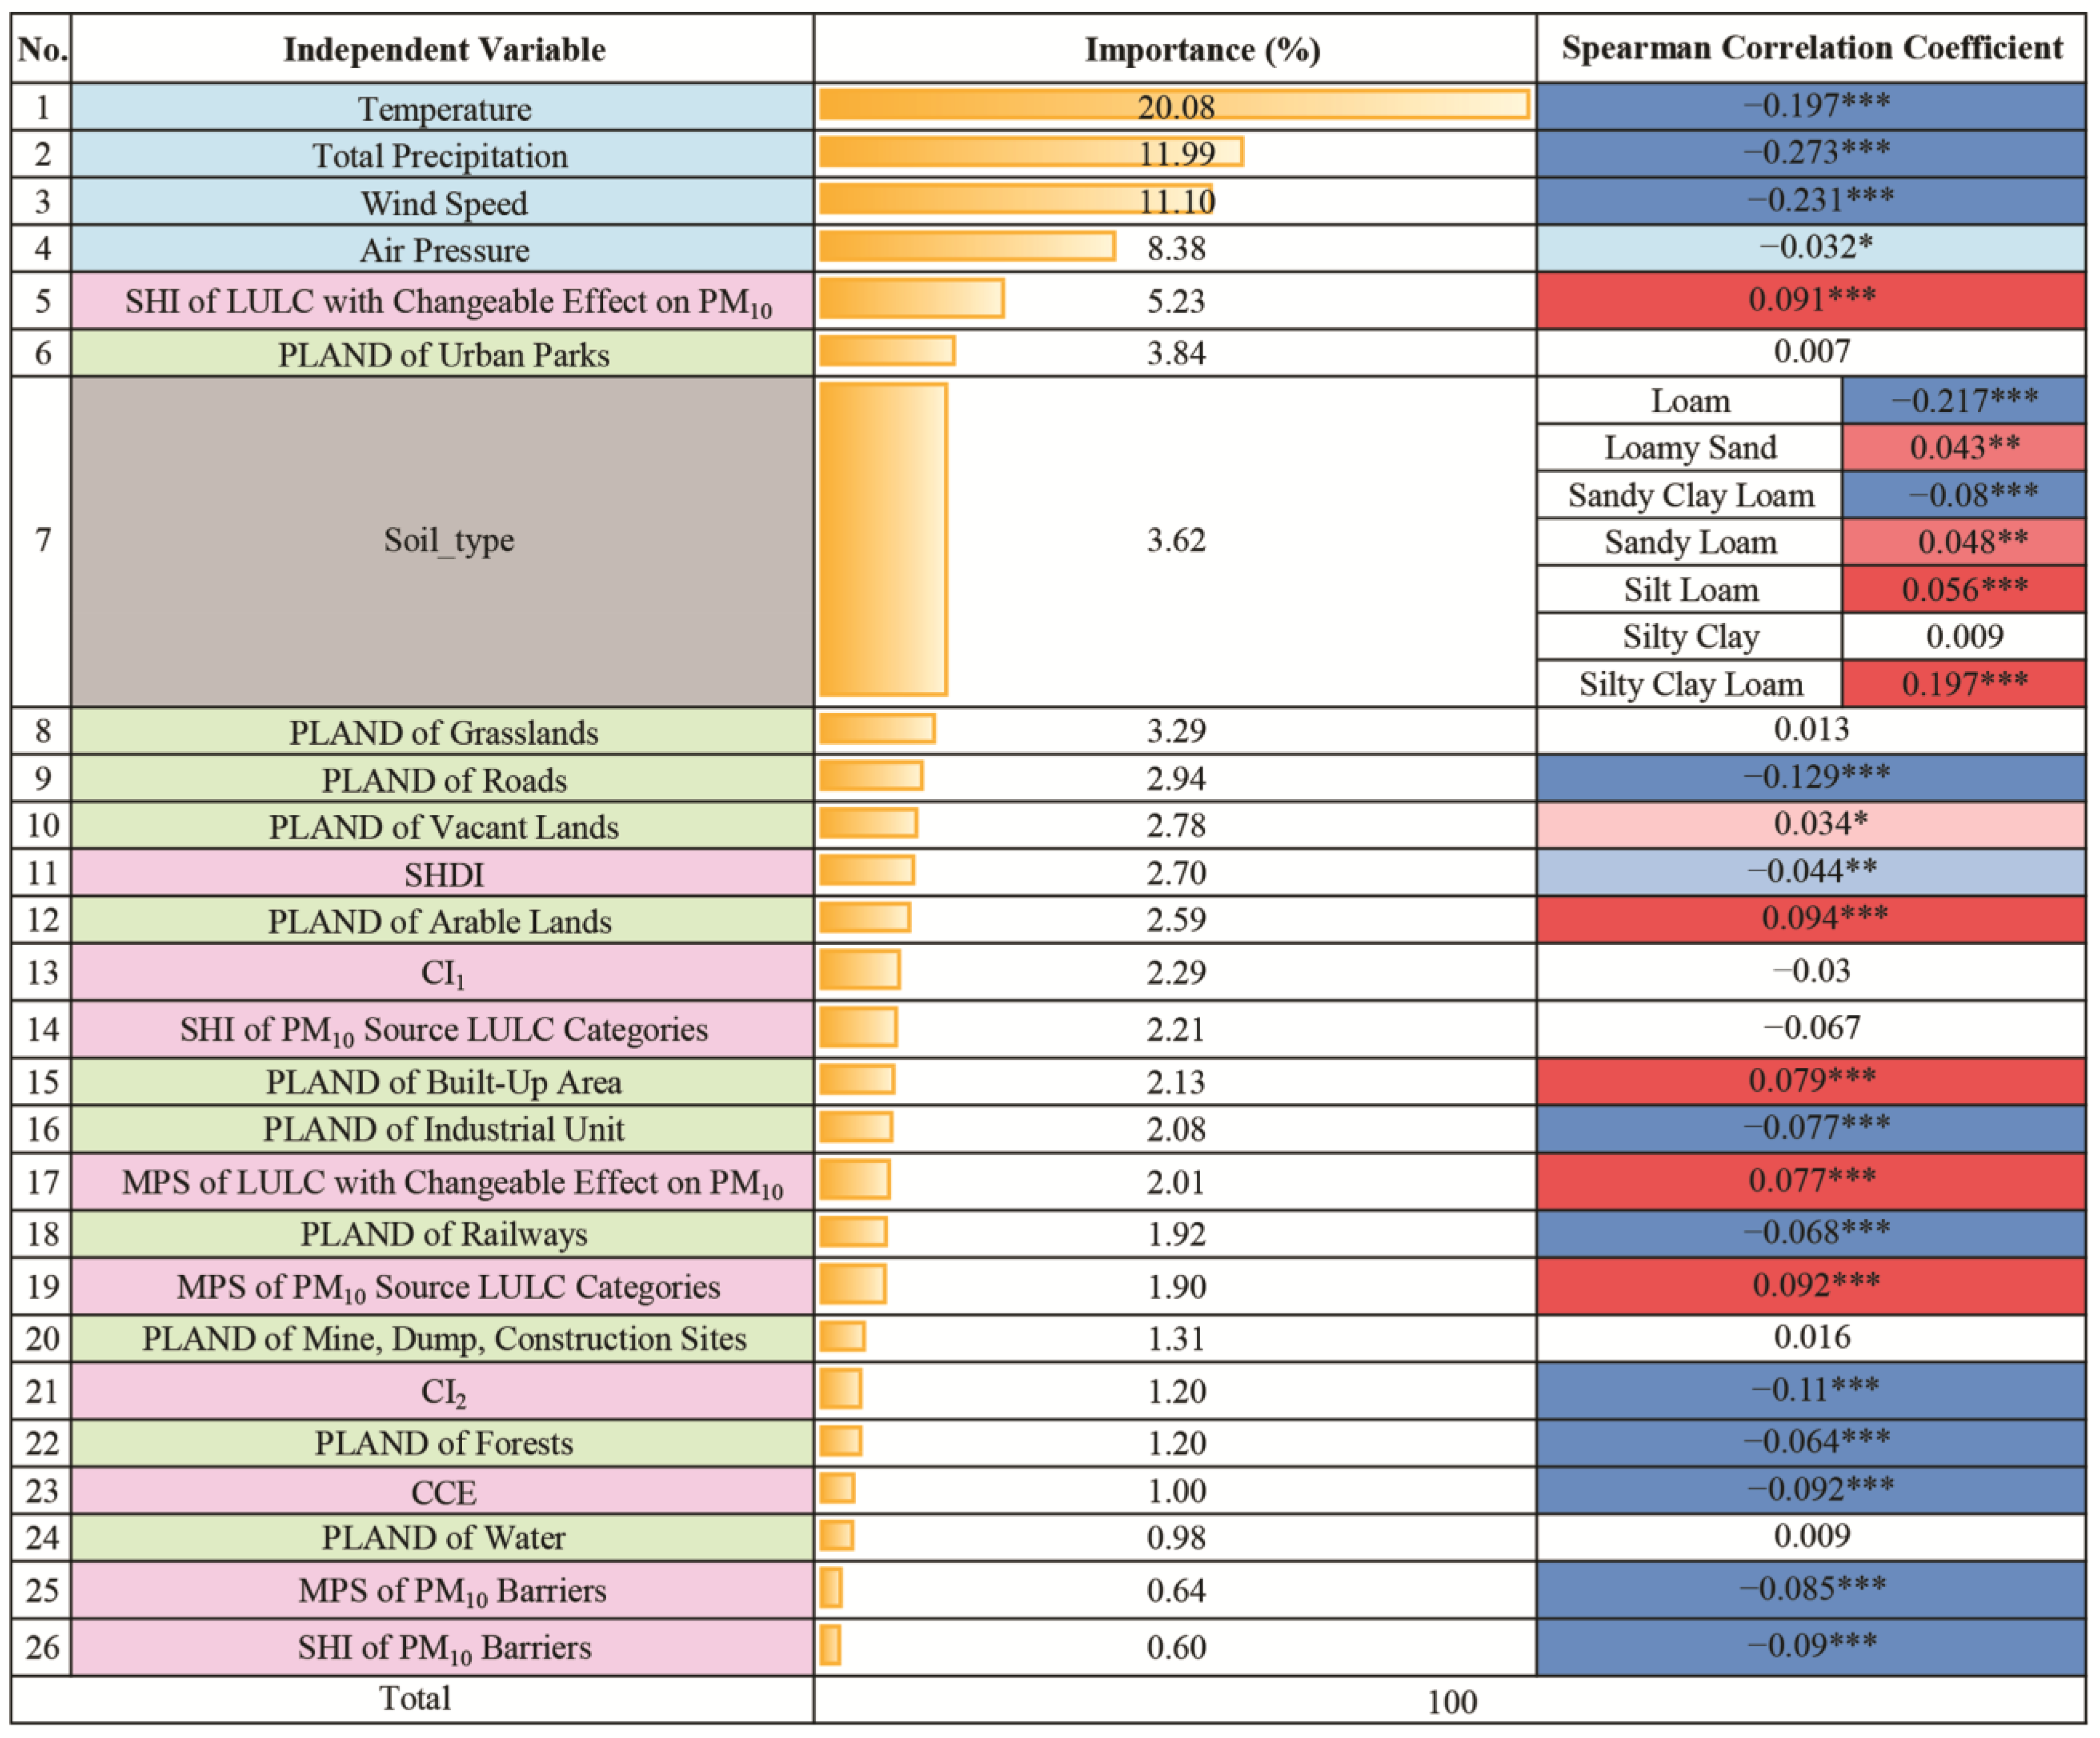Click the Loam −0.217*** blue cell

pyautogui.click(x=1963, y=400)
